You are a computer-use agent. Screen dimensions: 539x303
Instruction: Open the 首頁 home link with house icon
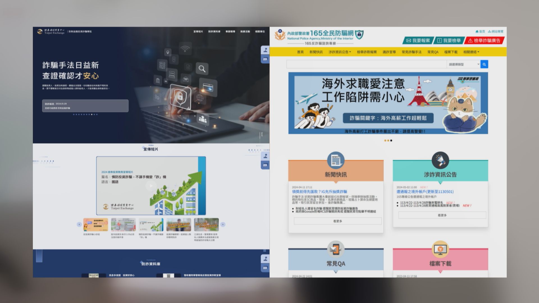[x=480, y=31]
